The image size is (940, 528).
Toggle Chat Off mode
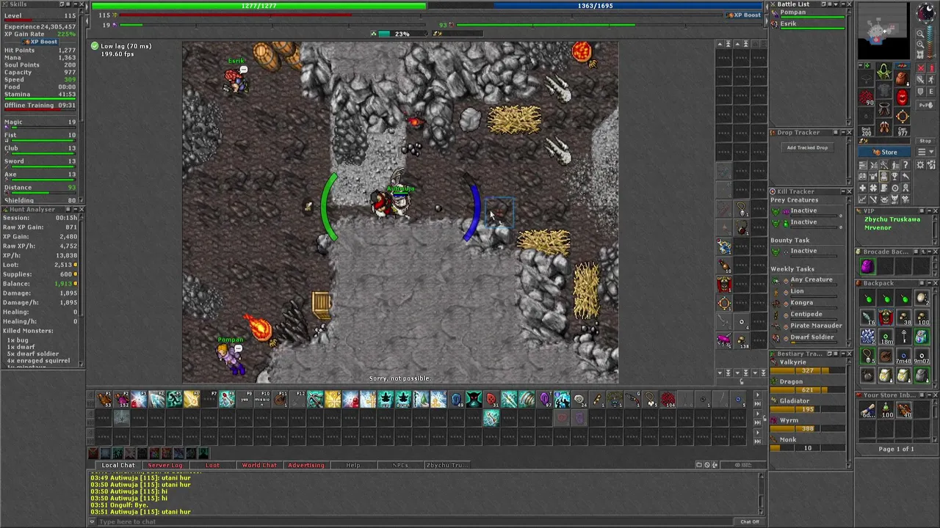[750, 521]
